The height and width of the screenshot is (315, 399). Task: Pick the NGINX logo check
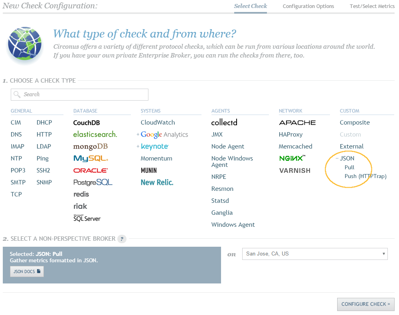[x=292, y=158]
